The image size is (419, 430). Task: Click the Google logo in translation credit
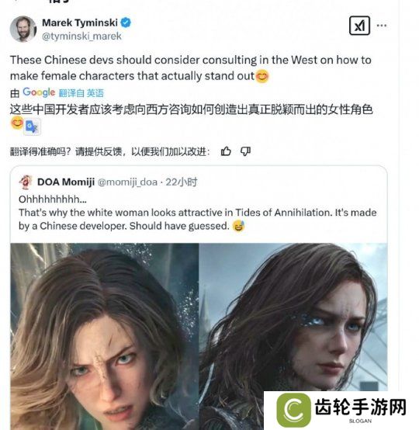pyautogui.click(x=39, y=92)
